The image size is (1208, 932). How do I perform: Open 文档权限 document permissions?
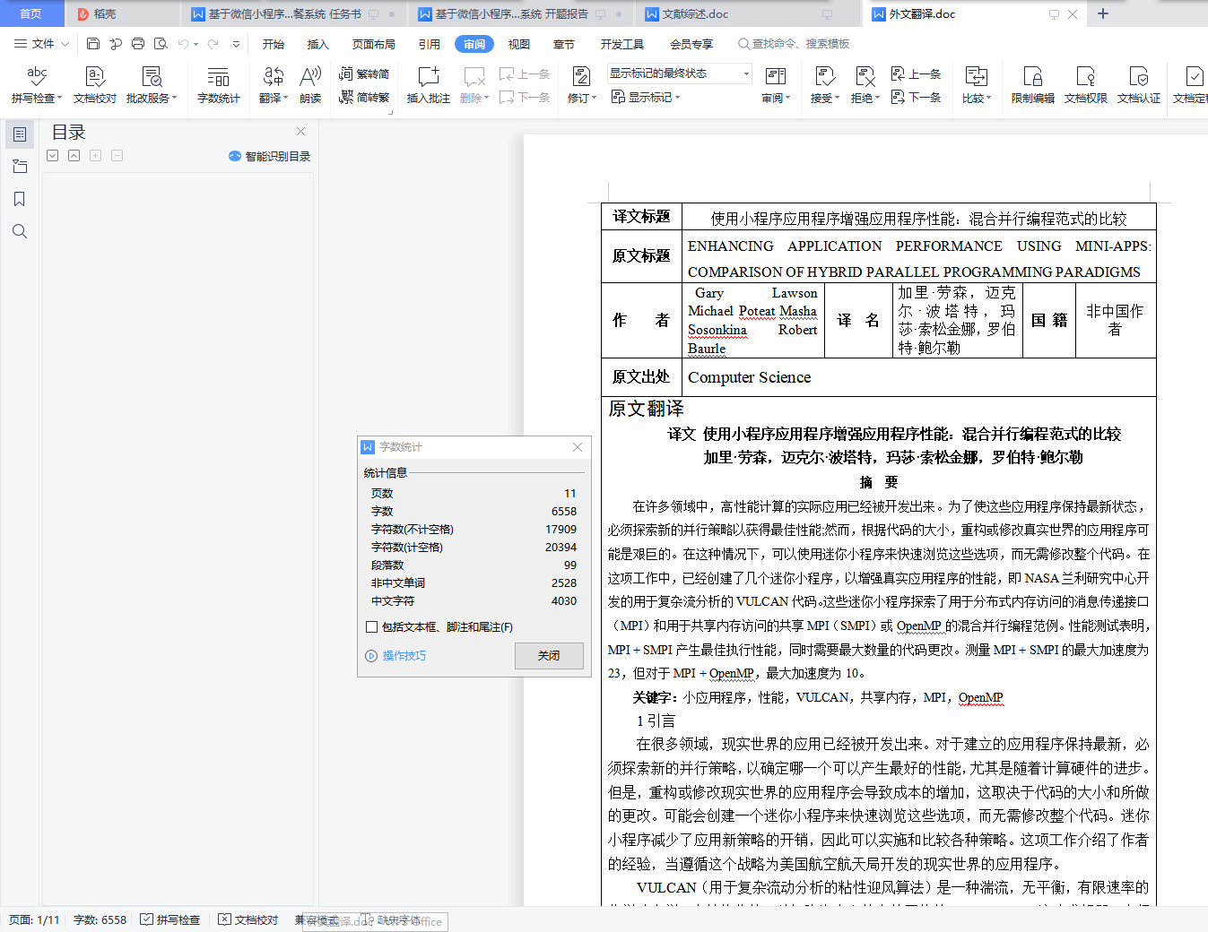point(1085,85)
